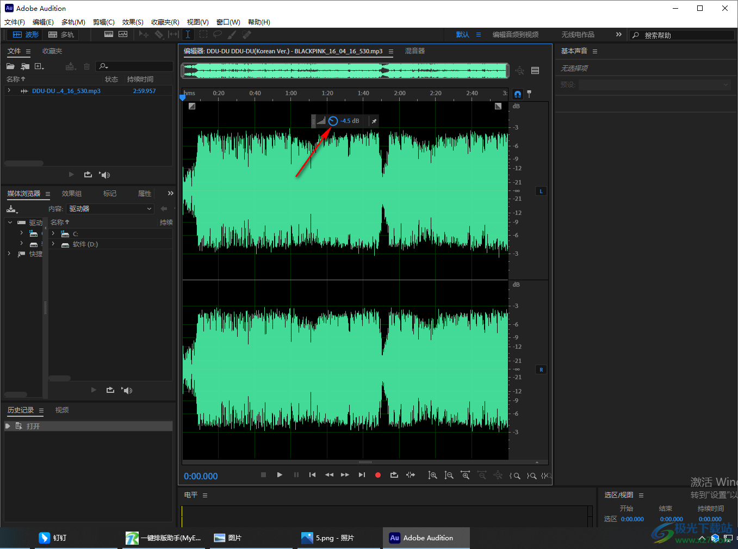Click the 搜索帮助 search field
The height and width of the screenshot is (549, 738).
point(682,35)
